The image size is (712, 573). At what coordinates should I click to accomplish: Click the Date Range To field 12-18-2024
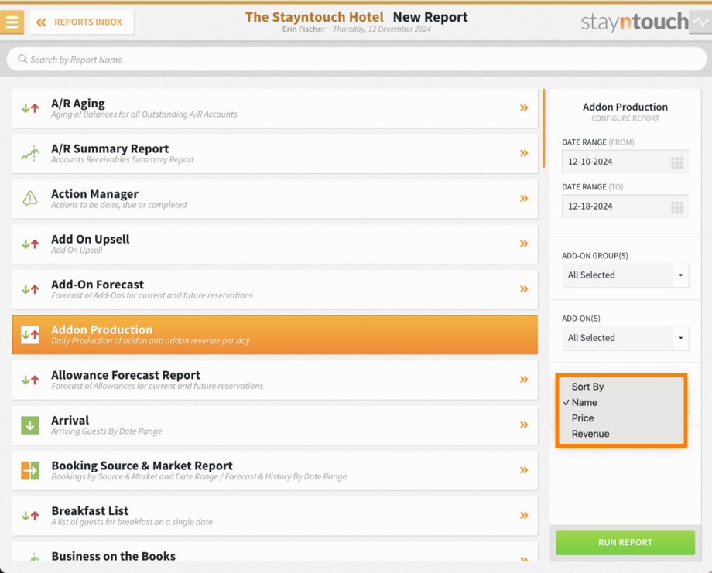(625, 207)
